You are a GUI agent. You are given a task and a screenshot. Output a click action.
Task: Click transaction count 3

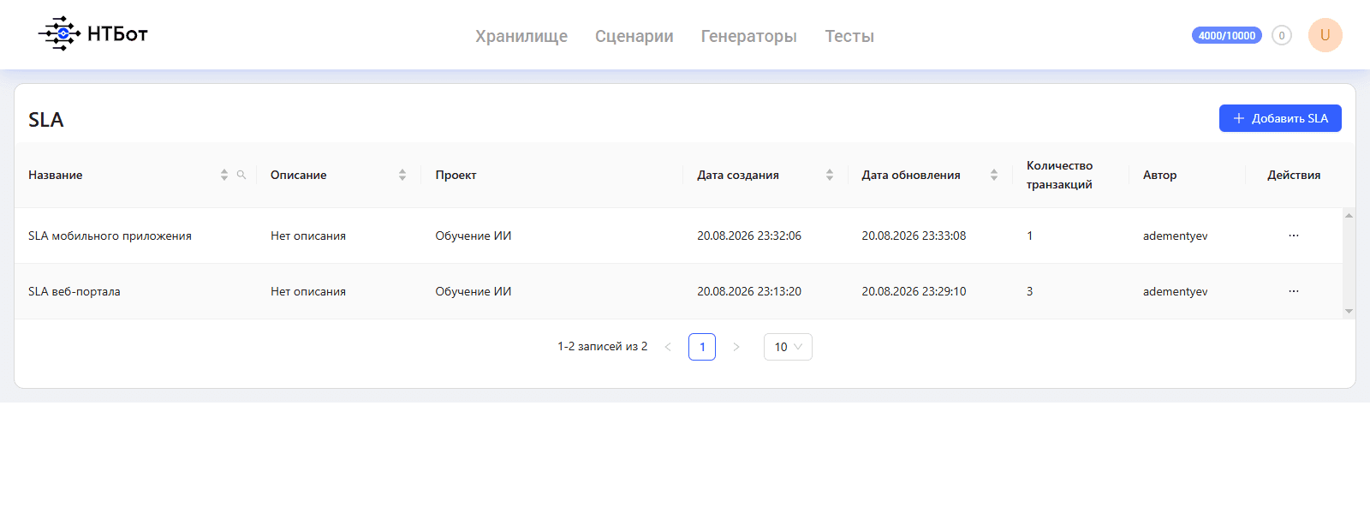(1030, 291)
